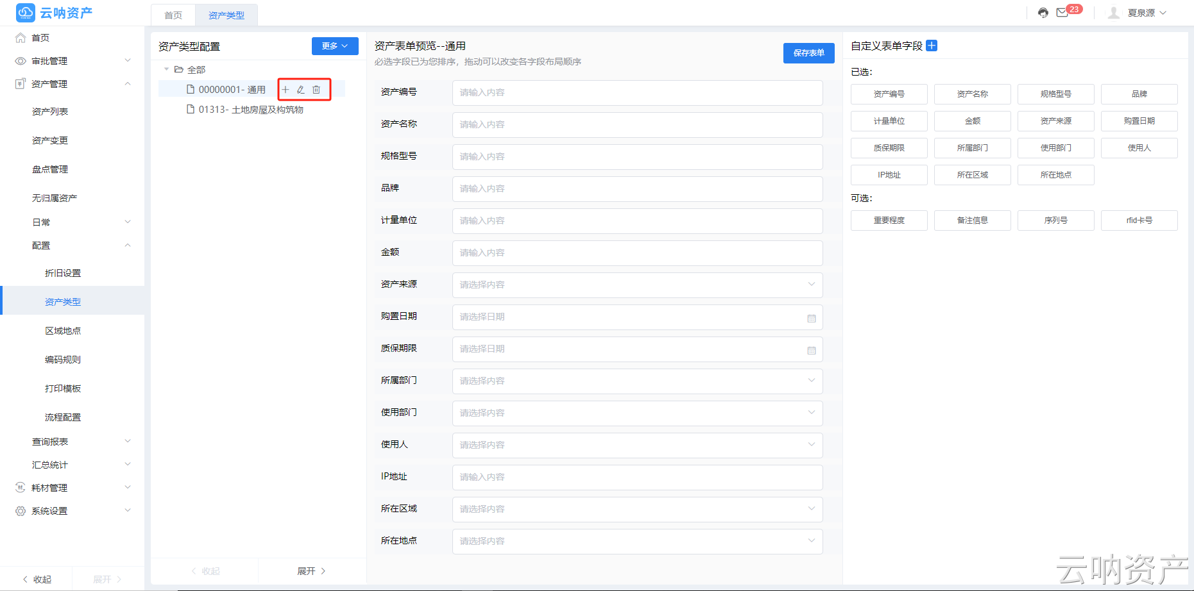Click inside the 资产编号 input field
Screen dimensions: 1194x591
pyautogui.click(x=637, y=92)
